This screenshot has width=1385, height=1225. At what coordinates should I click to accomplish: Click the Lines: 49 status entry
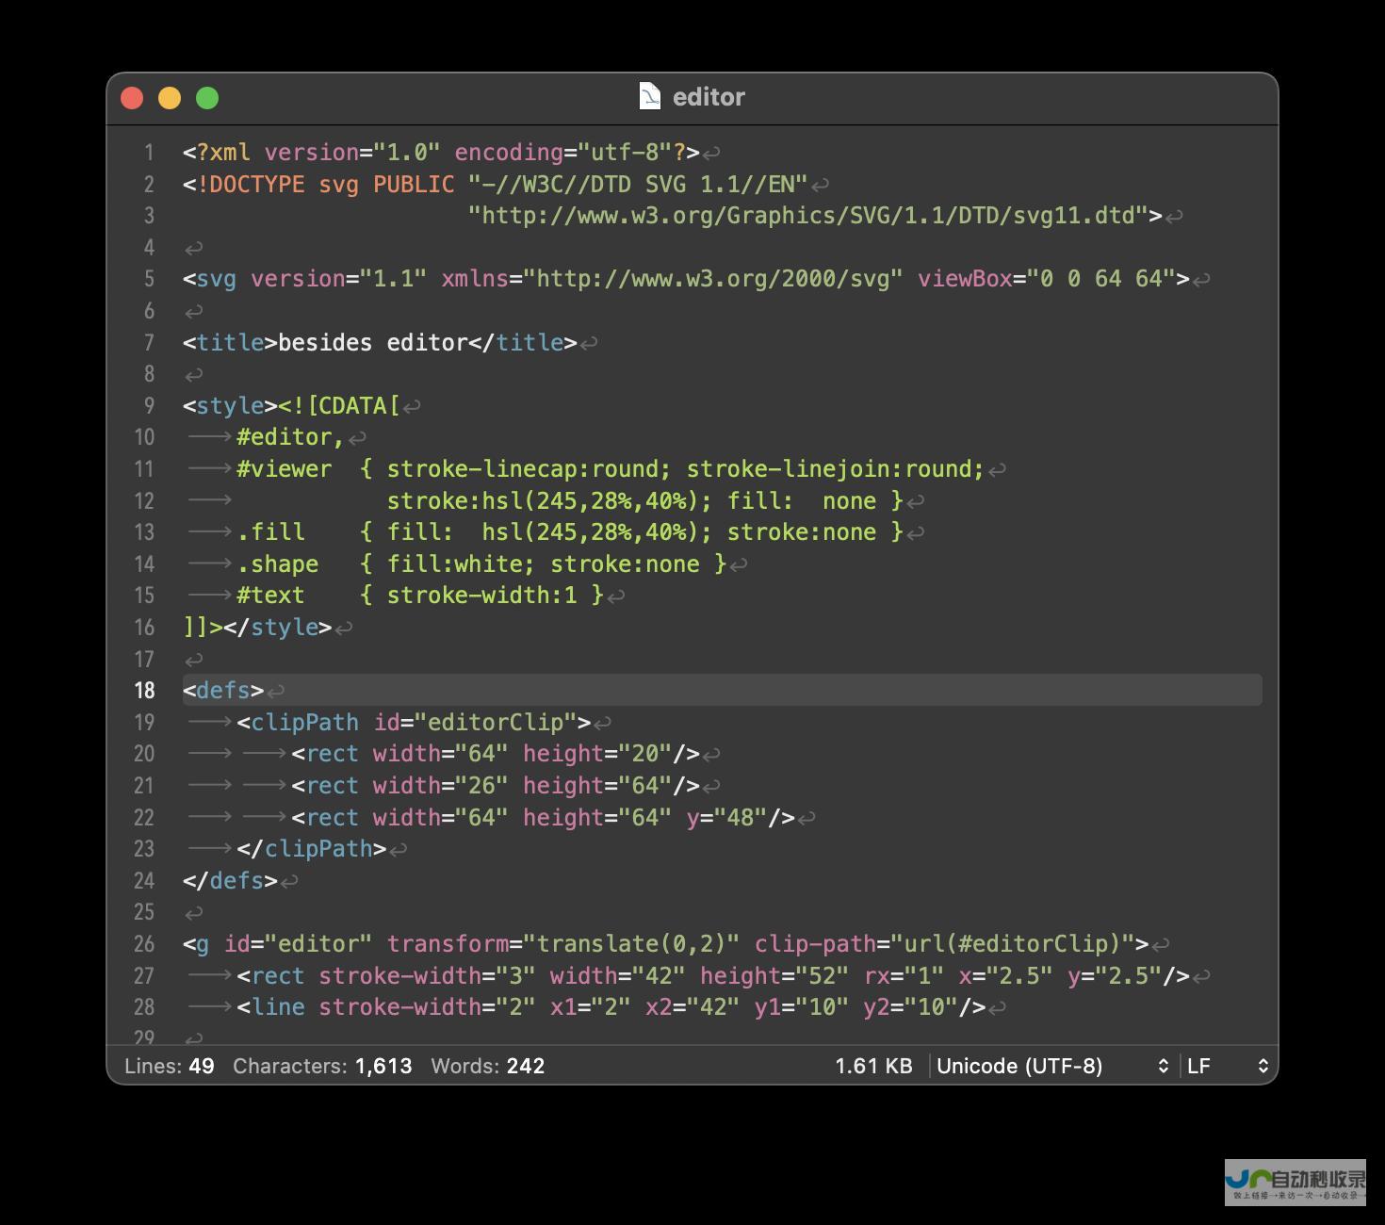tap(170, 1066)
